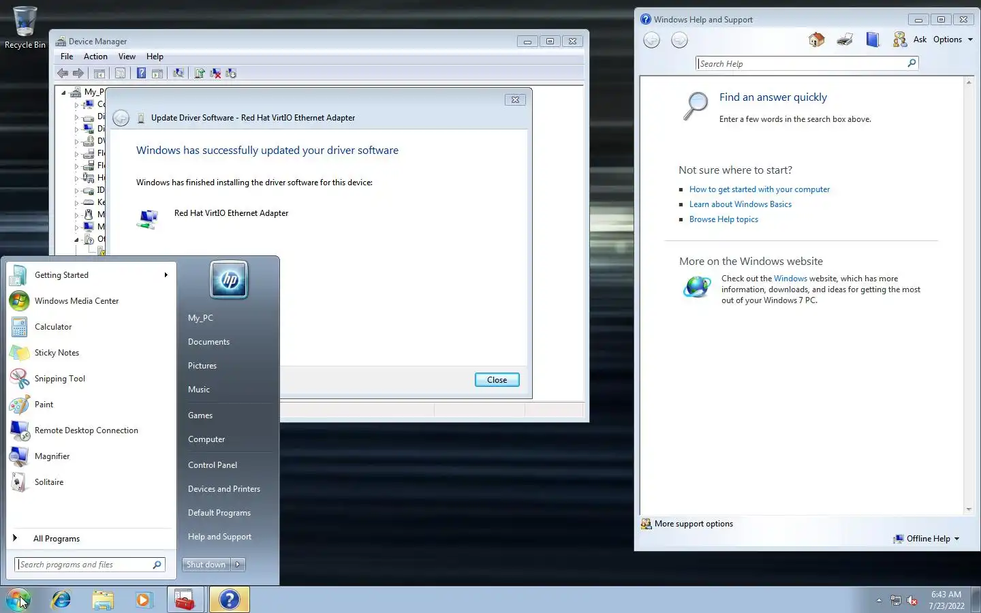This screenshot has width=981, height=613.
Task: Click the 'Windows' website hyperlink in Help
Action: tap(790, 279)
